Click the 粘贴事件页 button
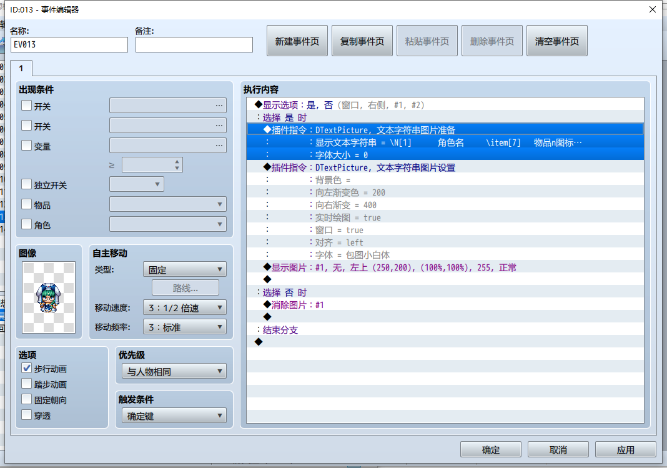 [x=427, y=41]
